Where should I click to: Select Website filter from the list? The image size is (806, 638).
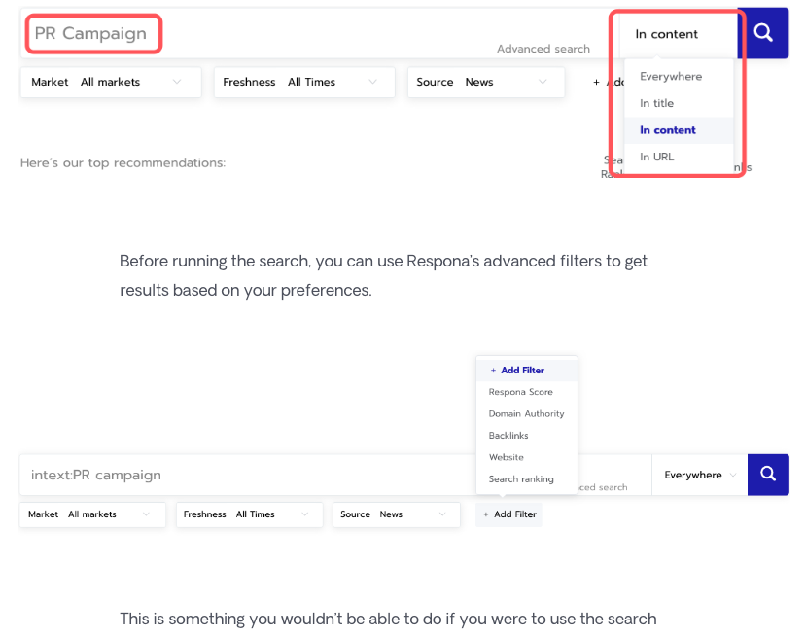tap(506, 457)
